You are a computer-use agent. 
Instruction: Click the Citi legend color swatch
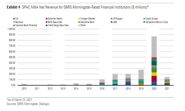point(14,18)
